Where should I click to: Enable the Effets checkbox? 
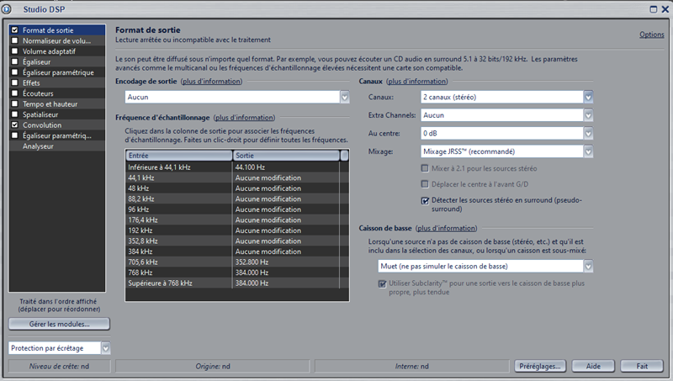click(x=15, y=82)
